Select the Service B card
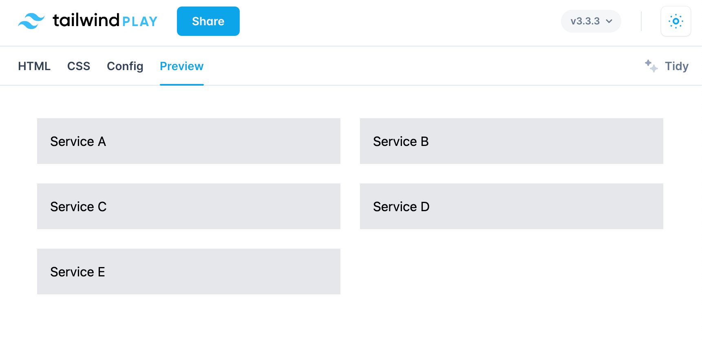 [x=511, y=141]
